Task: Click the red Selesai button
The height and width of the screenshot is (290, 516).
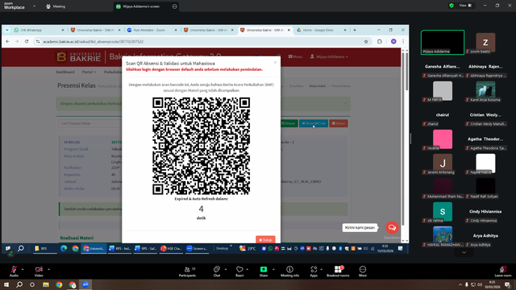Action: (x=339, y=123)
